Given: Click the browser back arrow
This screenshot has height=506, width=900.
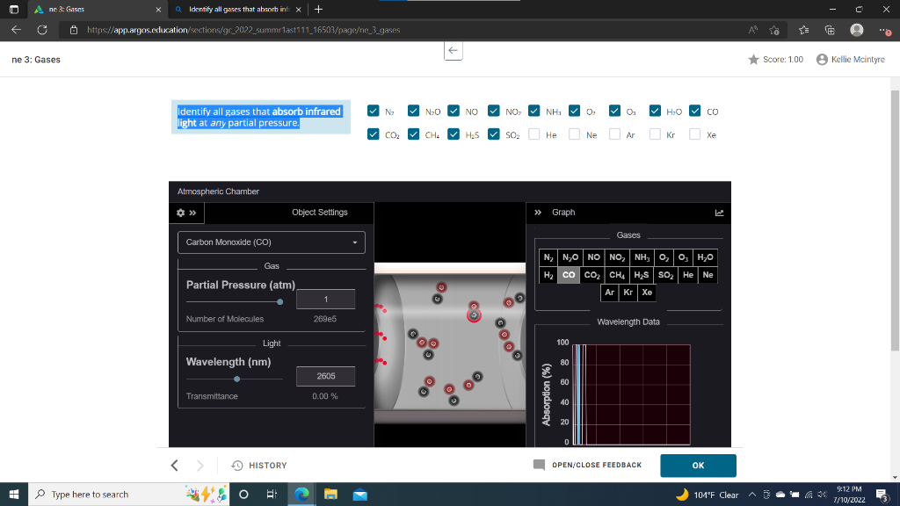Looking at the screenshot, I should (16, 30).
